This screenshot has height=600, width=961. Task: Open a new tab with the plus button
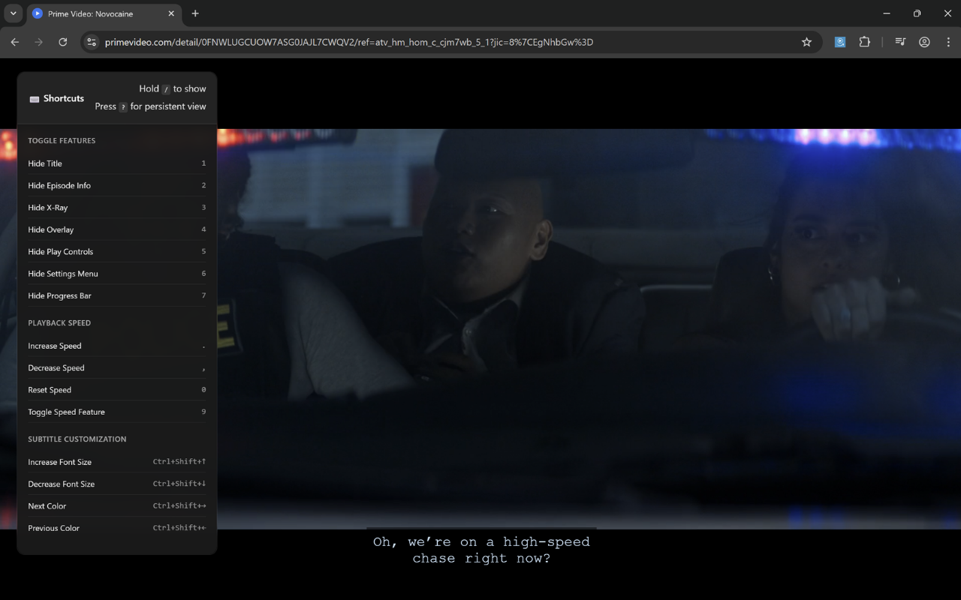tap(195, 13)
